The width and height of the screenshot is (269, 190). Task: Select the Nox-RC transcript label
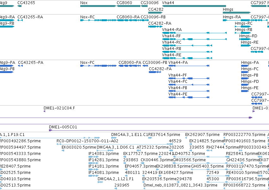pos(88,17)
